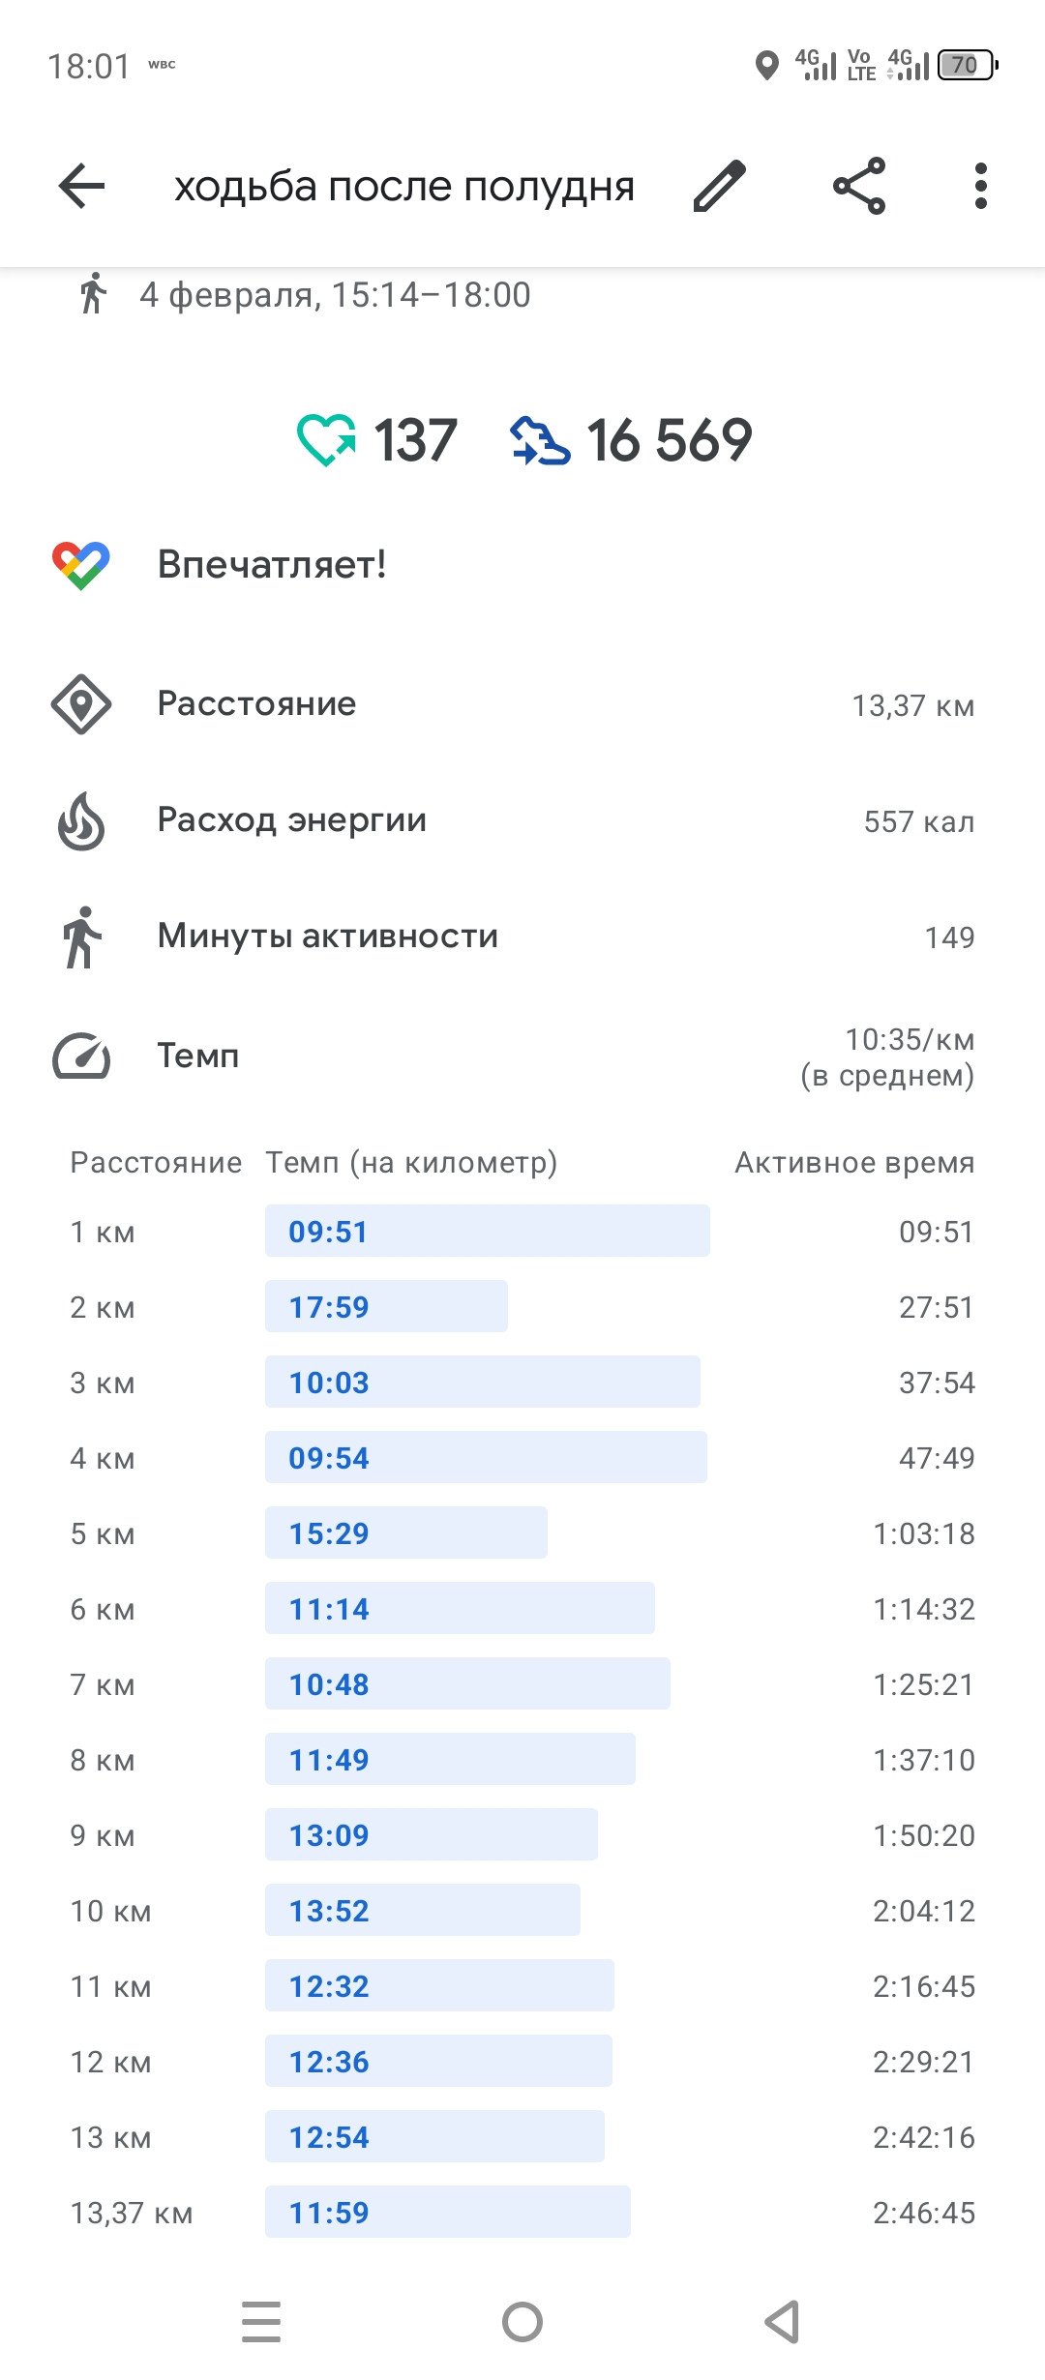Tap the 17:59 pace bar for 2 км
This screenshot has width=1045, height=2380.
[x=386, y=1306]
